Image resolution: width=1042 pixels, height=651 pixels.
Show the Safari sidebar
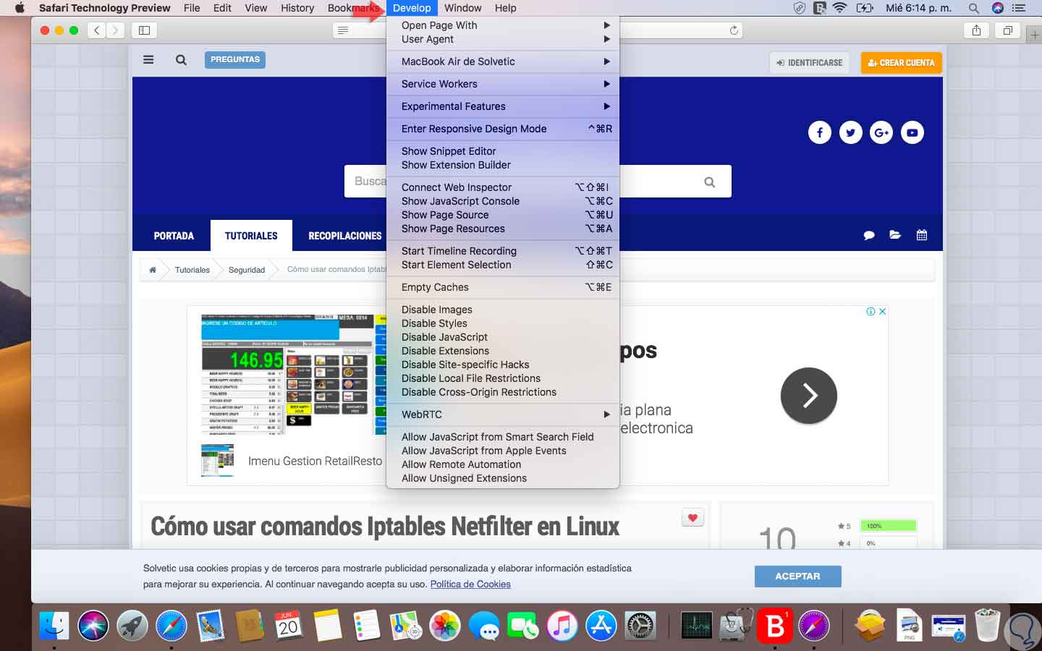144,30
